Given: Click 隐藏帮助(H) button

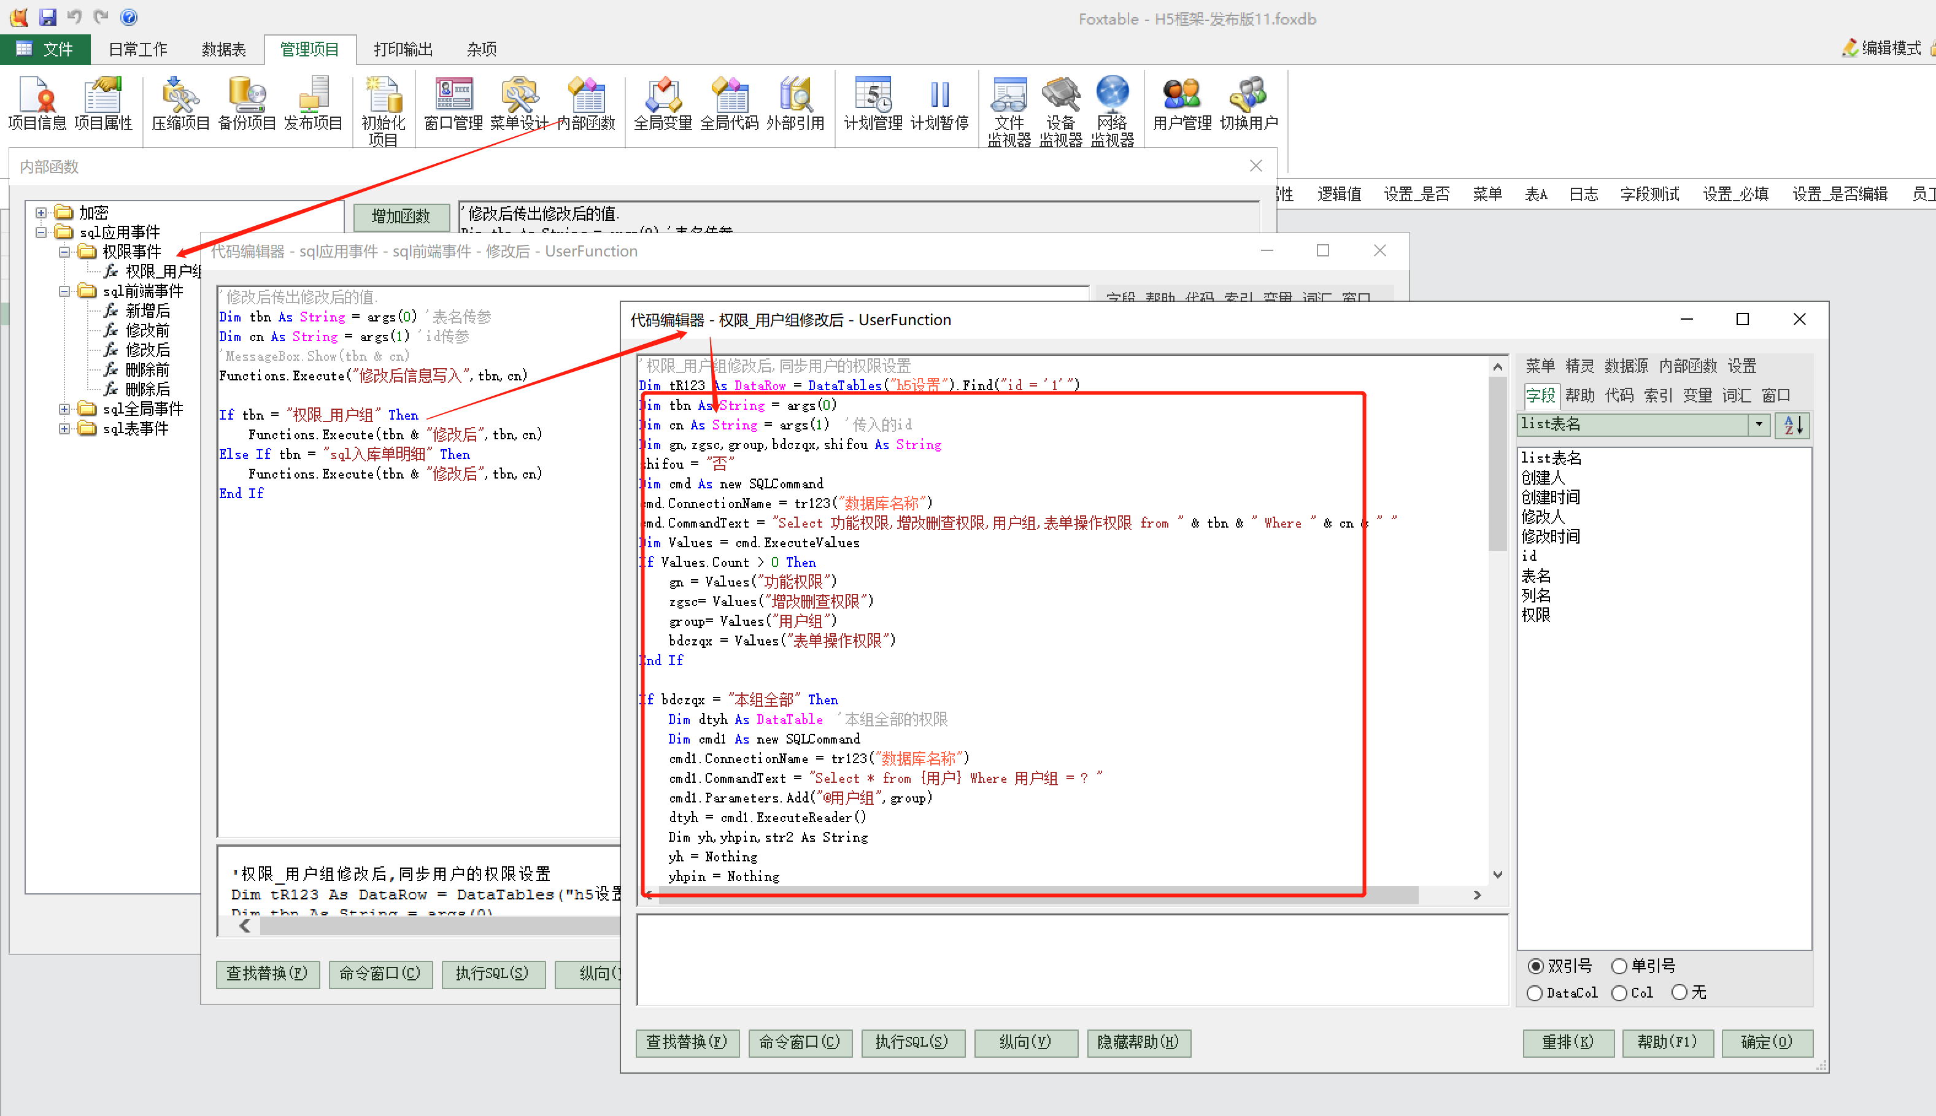Looking at the screenshot, I should click(1138, 1042).
